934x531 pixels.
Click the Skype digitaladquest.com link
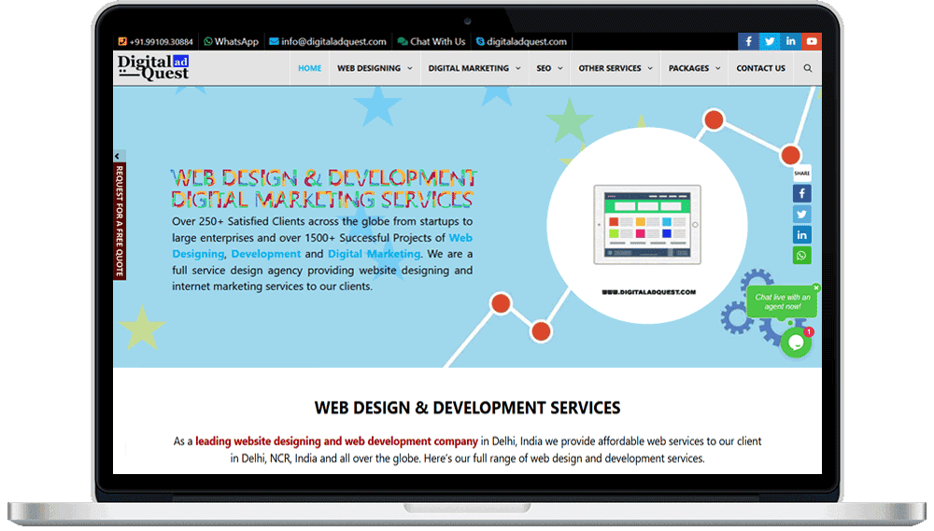coord(521,42)
